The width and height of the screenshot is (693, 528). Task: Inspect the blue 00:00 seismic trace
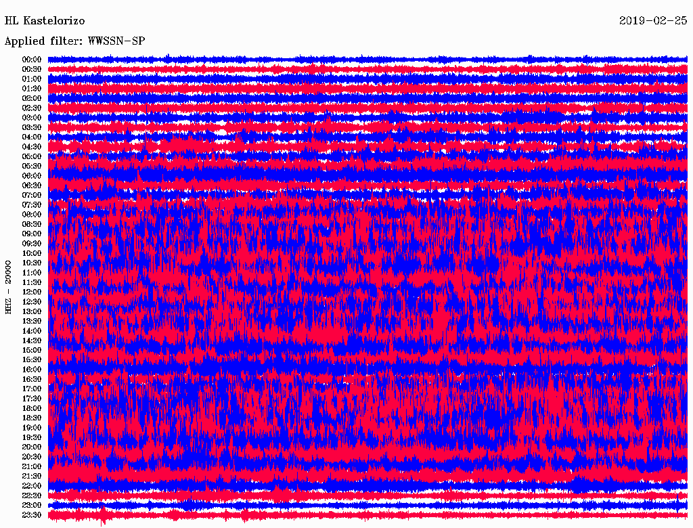[367, 59]
